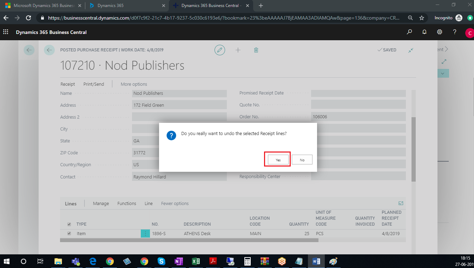This screenshot has width=474, height=268.
Task: Go back using the arrow beside Posted Purchase Receipt
Action: [49, 50]
